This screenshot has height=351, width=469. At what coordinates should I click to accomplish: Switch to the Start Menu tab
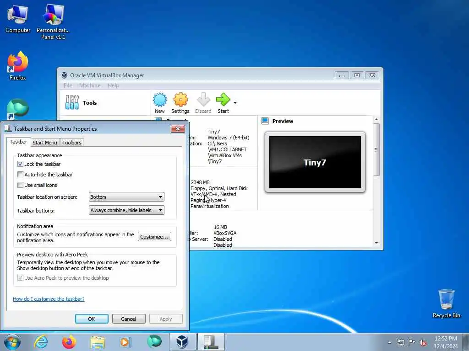[x=45, y=143]
